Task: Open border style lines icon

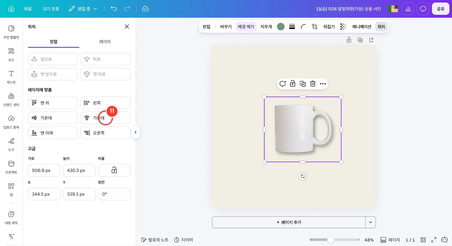Action: tap(292, 27)
